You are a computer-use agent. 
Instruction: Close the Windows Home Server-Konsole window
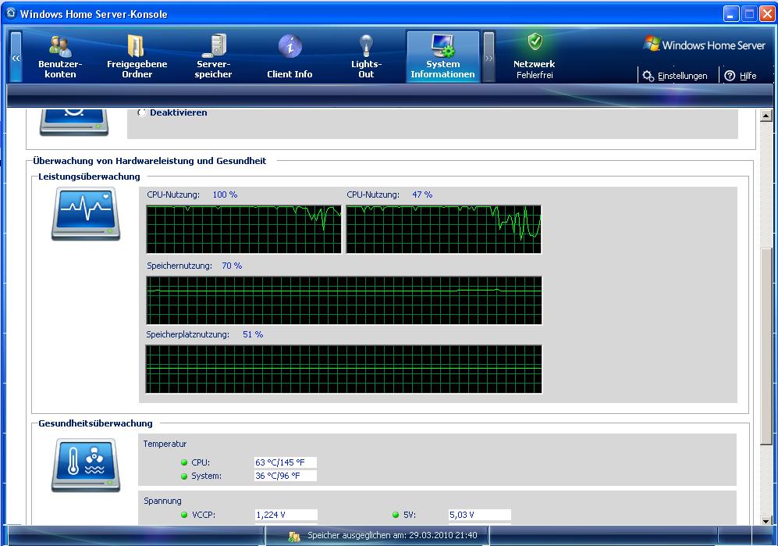(x=768, y=14)
